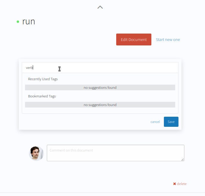The height and width of the screenshot is (196, 205).
Task: Click the green status dot beside run
Action: pos(18,22)
